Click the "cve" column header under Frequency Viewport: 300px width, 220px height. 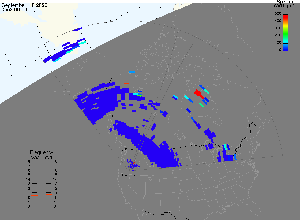[x=48, y=157]
